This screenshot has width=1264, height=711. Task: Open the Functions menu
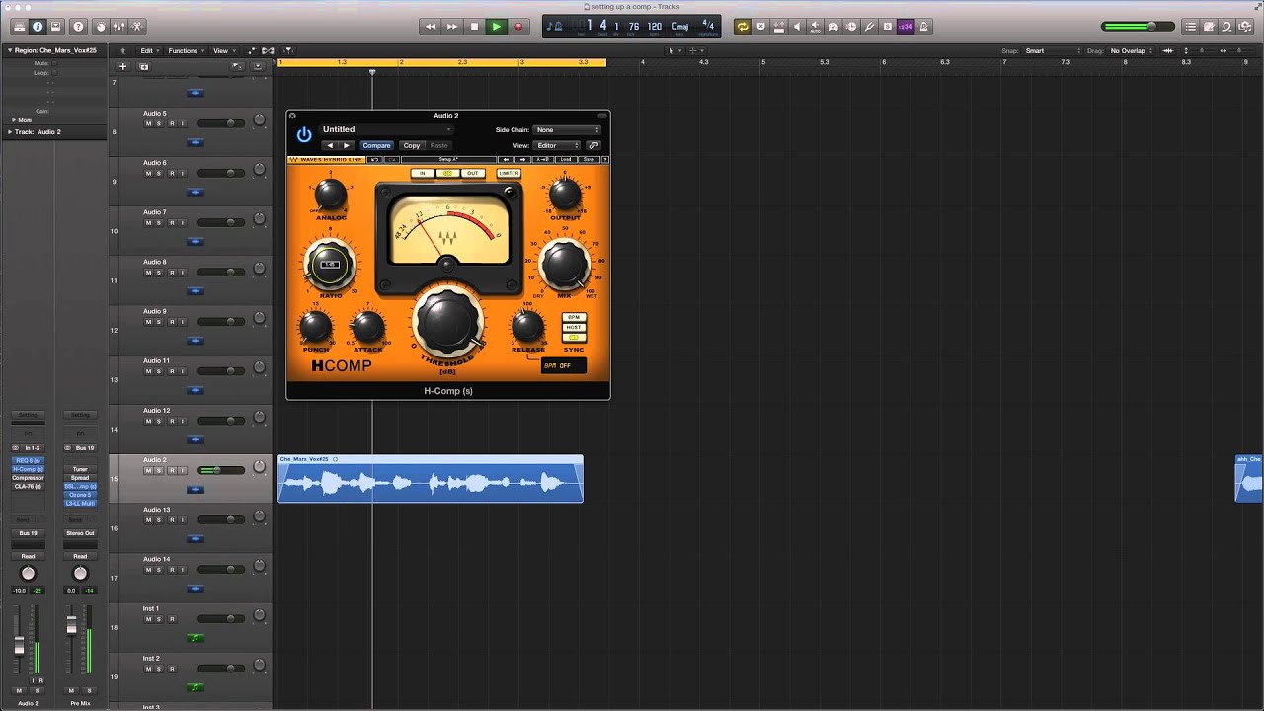point(185,50)
